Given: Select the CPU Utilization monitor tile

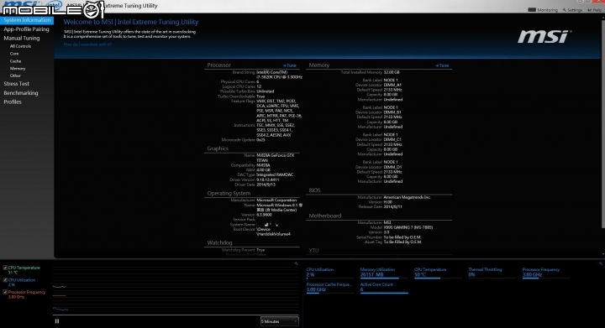Looking at the screenshot, I should (330, 273).
